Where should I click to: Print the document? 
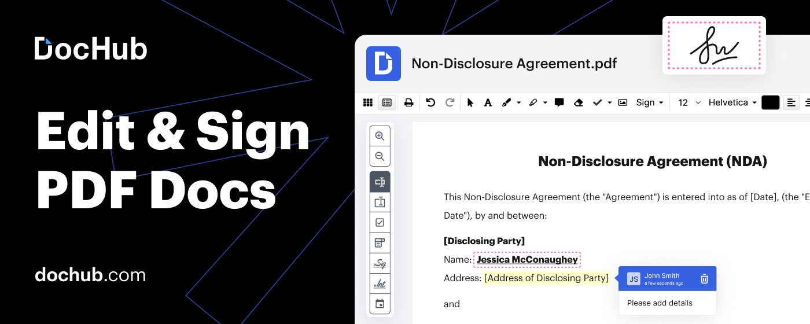pyautogui.click(x=408, y=102)
